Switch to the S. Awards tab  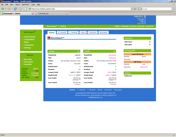pyautogui.click(x=62, y=33)
